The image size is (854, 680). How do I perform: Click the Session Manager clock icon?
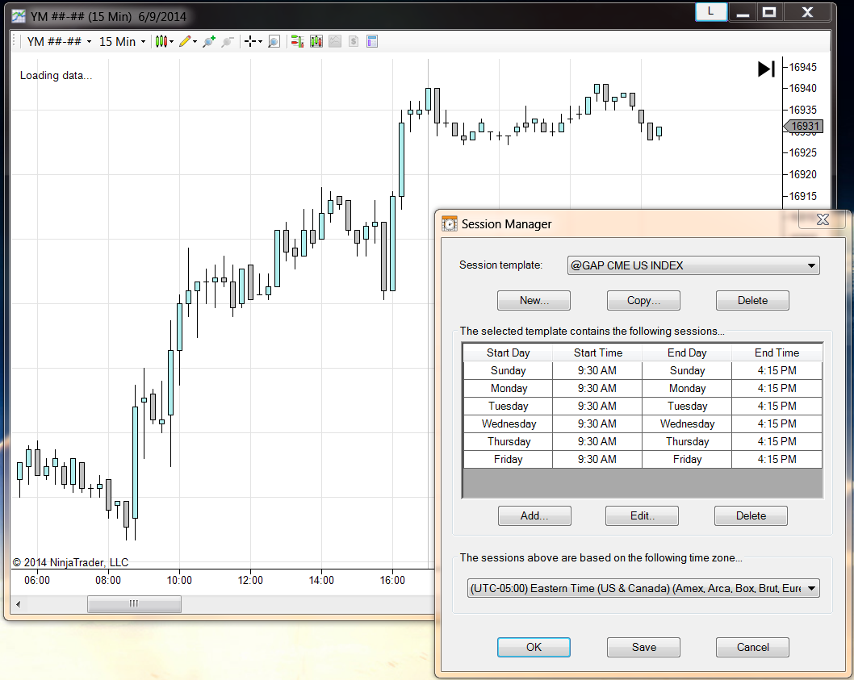click(450, 223)
